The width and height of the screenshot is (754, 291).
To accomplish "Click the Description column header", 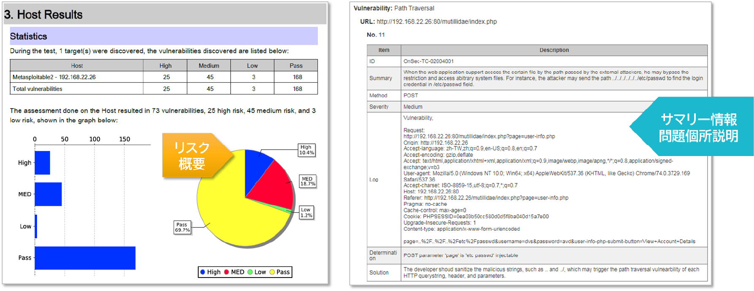I will click(x=554, y=50).
